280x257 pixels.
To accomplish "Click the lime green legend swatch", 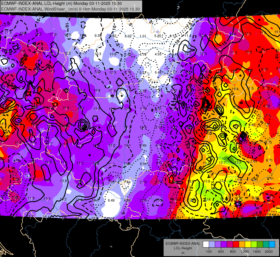I will click(254, 244).
